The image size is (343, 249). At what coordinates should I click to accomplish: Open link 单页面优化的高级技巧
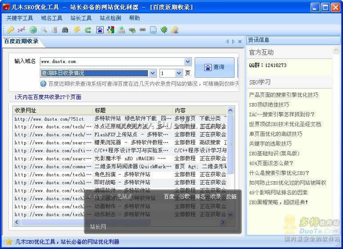pos(275,134)
